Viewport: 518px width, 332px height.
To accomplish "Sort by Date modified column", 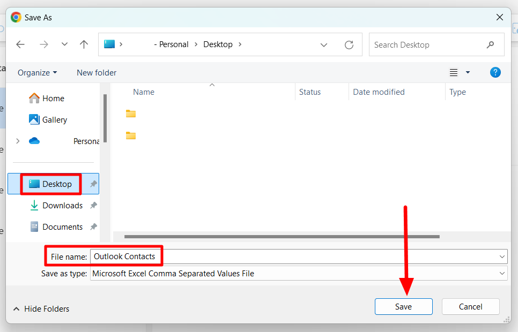I will [379, 92].
